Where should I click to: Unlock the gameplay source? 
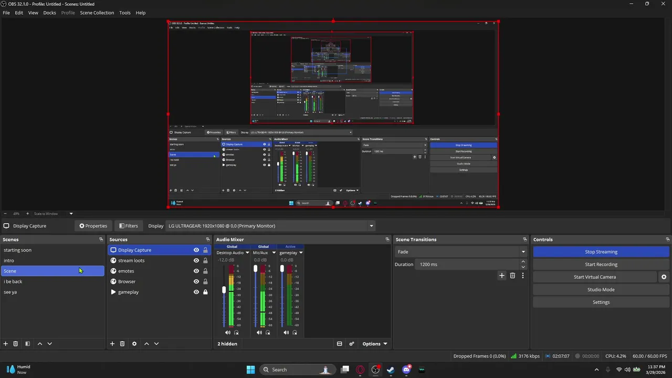(x=205, y=292)
